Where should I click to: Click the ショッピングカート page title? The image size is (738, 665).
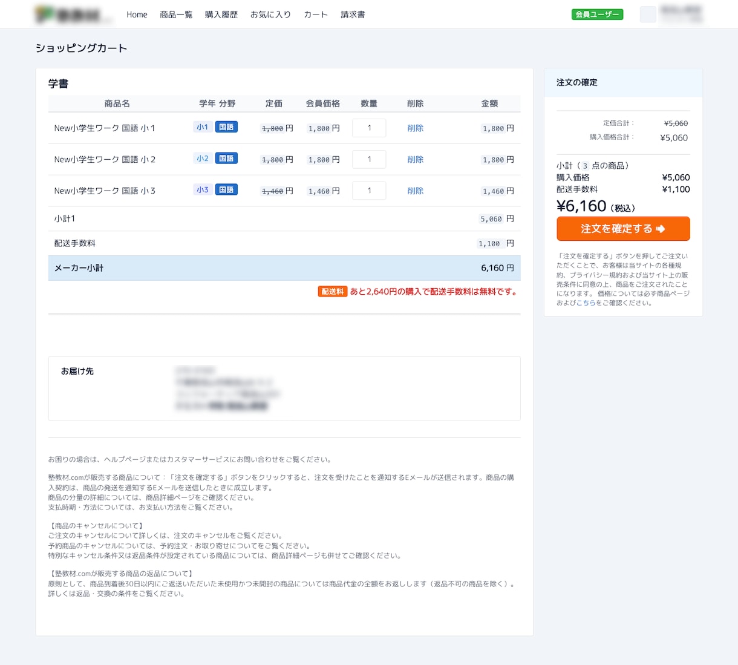[x=81, y=48]
